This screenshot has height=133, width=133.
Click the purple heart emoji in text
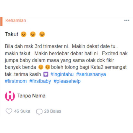click(x=46, y=74)
